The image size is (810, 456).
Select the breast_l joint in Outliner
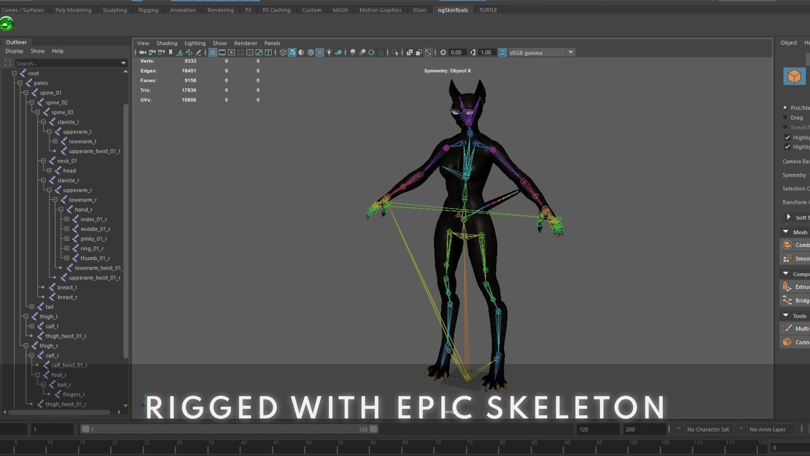67,288
